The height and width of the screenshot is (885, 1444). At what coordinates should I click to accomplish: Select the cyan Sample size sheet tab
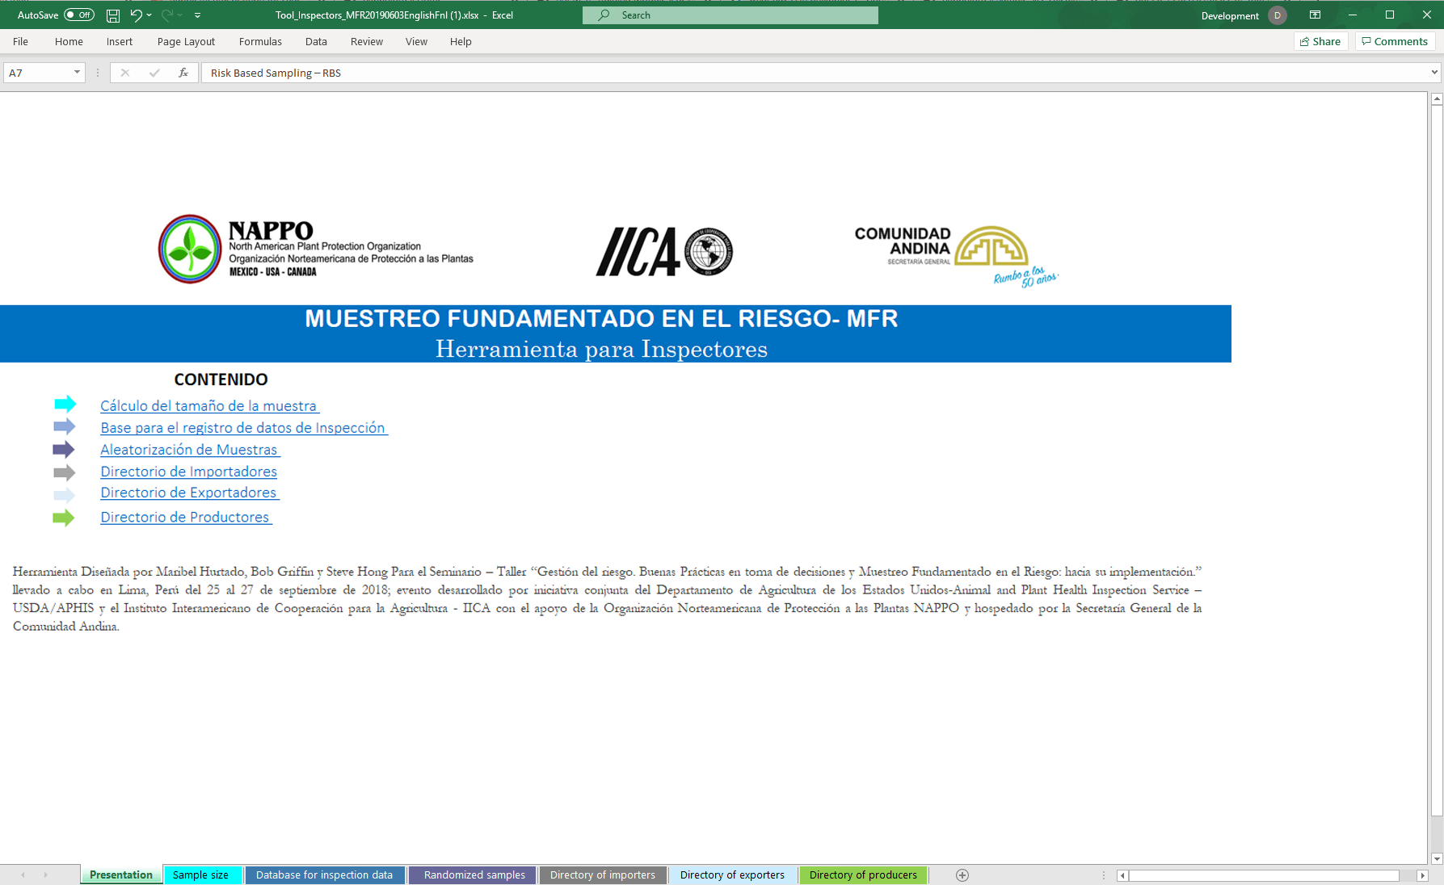point(200,875)
